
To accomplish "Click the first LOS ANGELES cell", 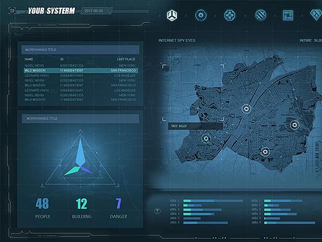I will point(125,76).
